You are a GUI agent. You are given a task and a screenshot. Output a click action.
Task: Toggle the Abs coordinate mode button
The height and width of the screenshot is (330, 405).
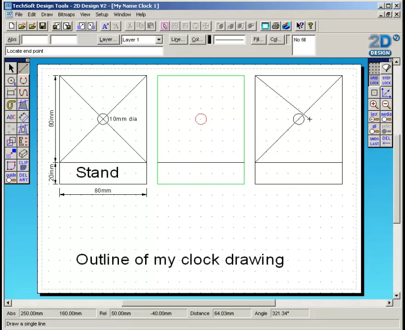(x=12, y=39)
